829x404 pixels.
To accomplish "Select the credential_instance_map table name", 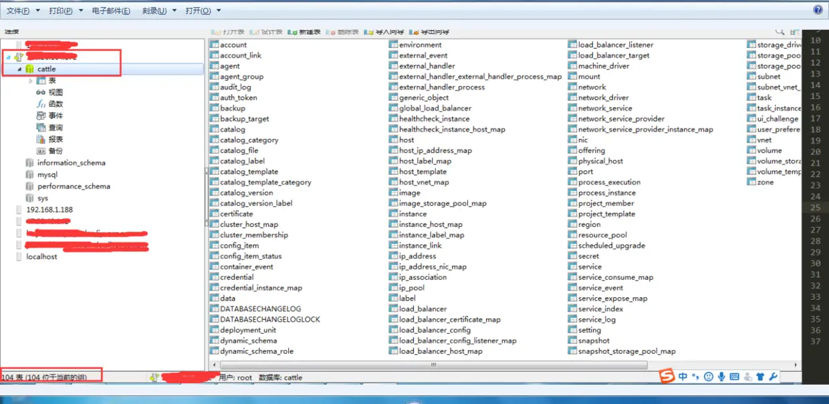I will click(261, 288).
